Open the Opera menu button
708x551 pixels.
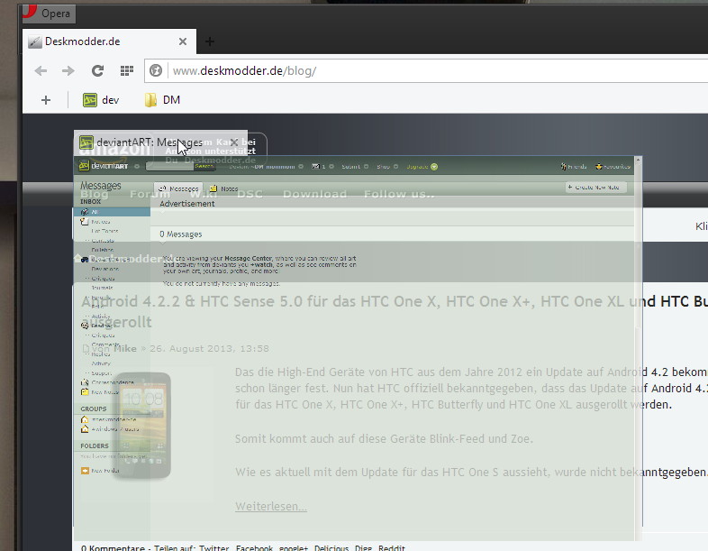49,14
